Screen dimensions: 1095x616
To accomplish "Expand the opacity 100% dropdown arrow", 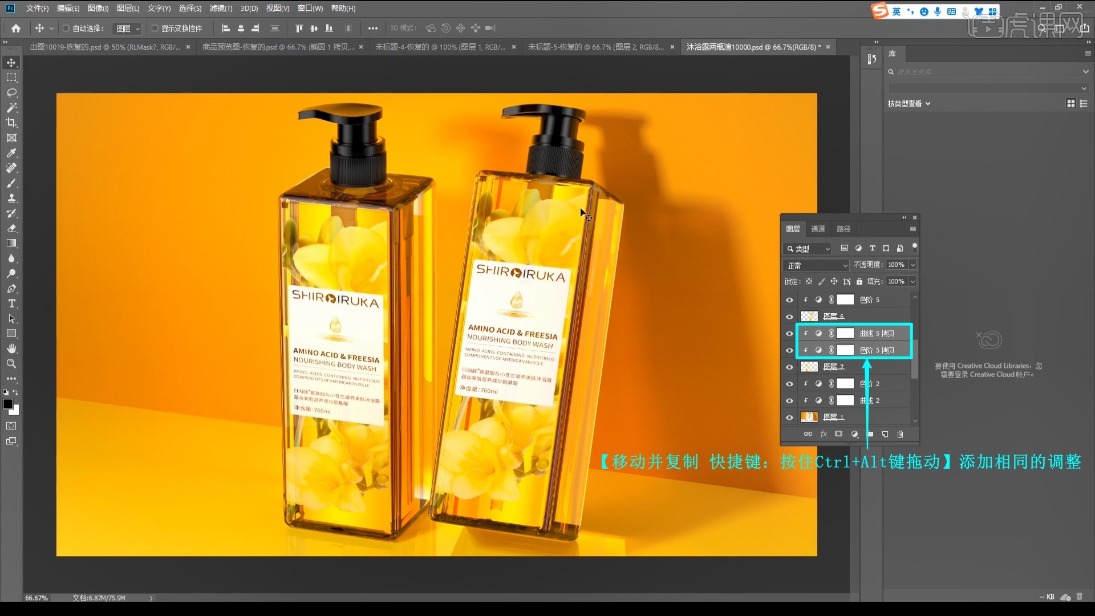I will [912, 265].
